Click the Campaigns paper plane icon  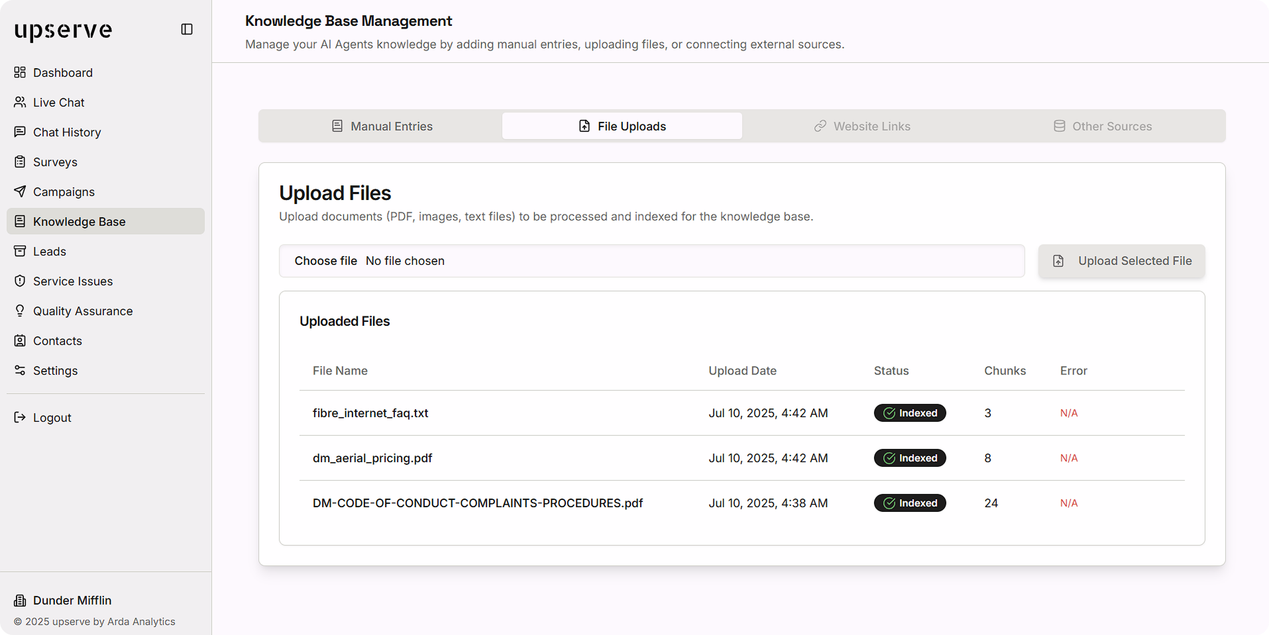tap(20, 191)
